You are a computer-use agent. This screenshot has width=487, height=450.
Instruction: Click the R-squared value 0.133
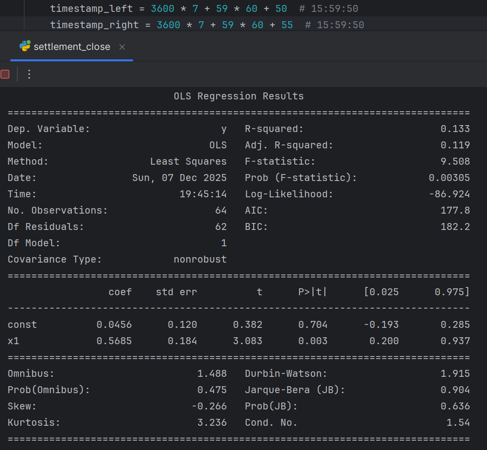pyautogui.click(x=455, y=129)
